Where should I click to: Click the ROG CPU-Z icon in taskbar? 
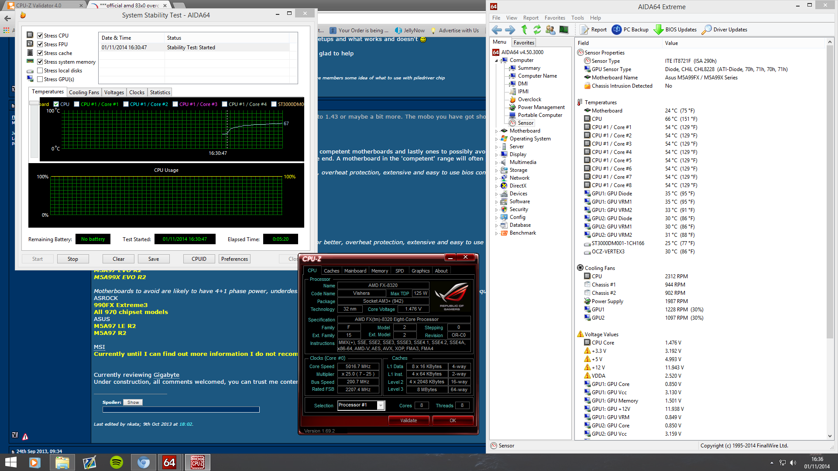[197, 462]
